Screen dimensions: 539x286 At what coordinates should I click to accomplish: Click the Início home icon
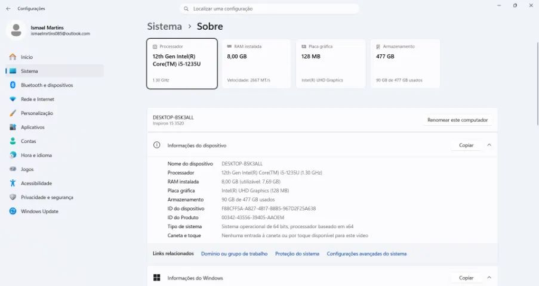tap(13, 57)
